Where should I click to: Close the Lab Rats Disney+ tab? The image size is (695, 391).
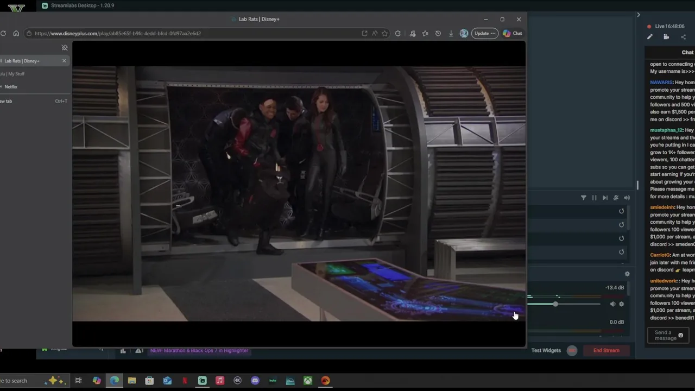(x=64, y=61)
